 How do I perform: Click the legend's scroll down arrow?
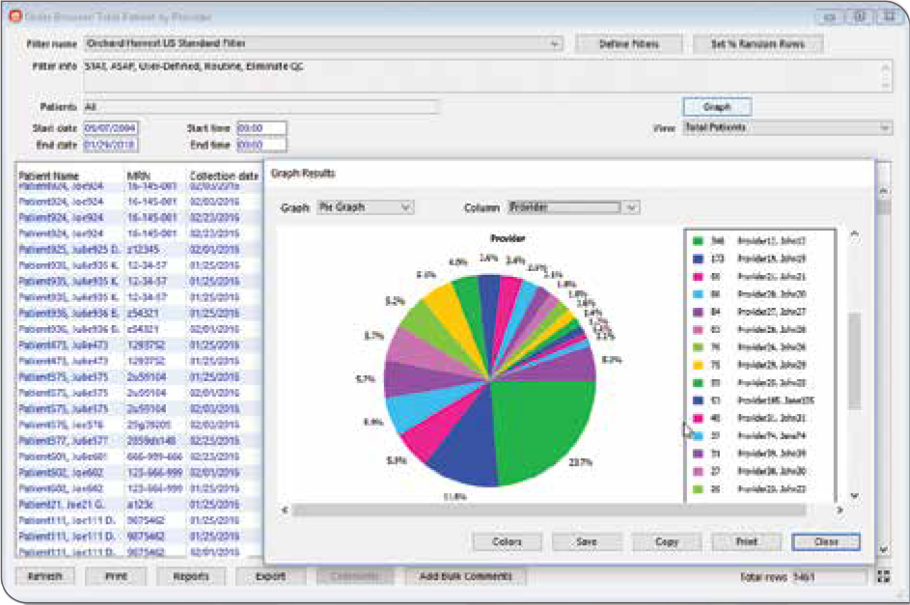853,495
